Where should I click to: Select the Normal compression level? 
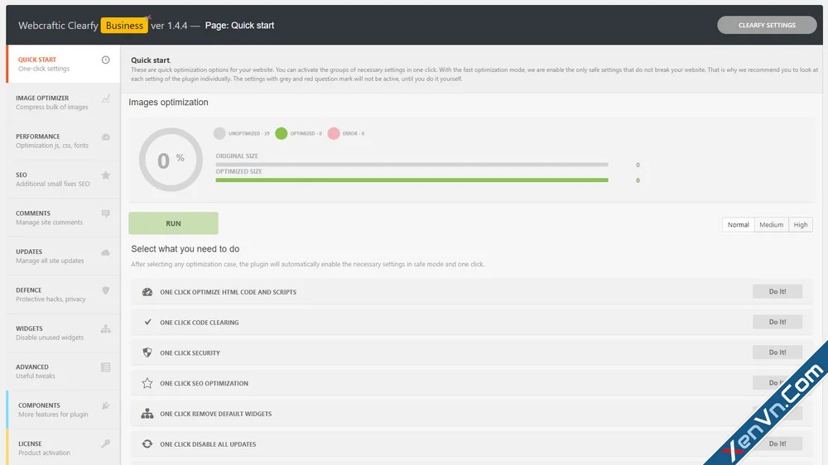coord(739,225)
